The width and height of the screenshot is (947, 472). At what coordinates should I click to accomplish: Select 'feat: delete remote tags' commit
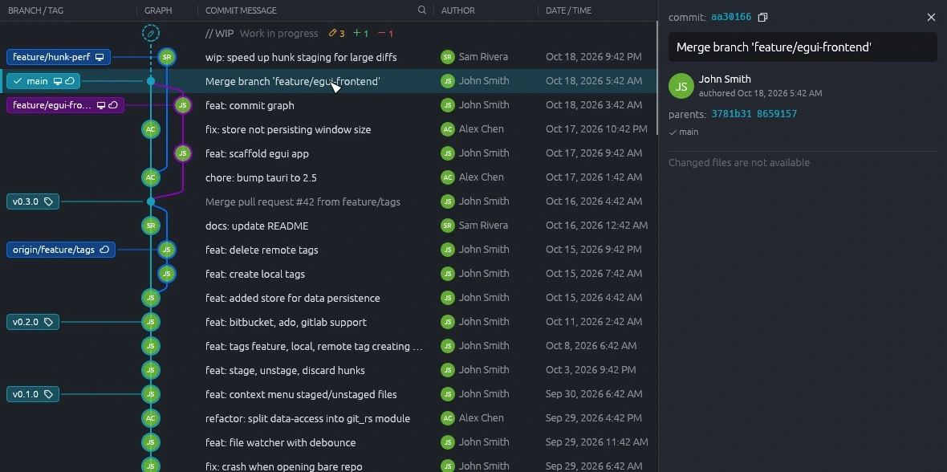328,250
